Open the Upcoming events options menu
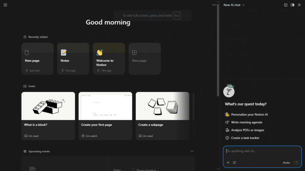Screen dimensions: 305x171 (x=192, y=151)
